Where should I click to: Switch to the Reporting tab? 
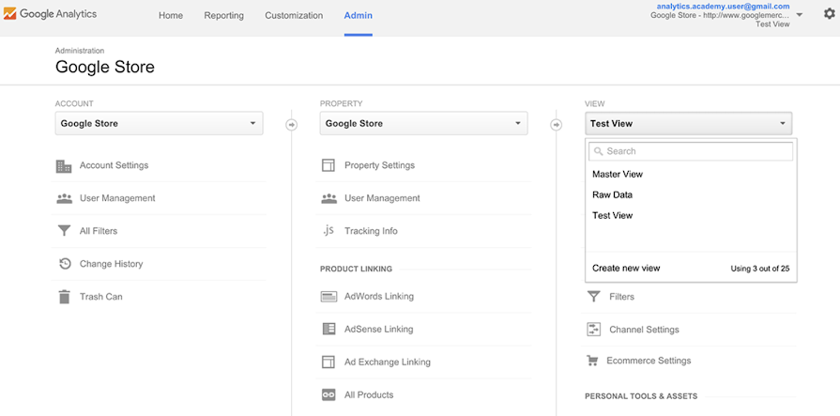[x=223, y=16]
